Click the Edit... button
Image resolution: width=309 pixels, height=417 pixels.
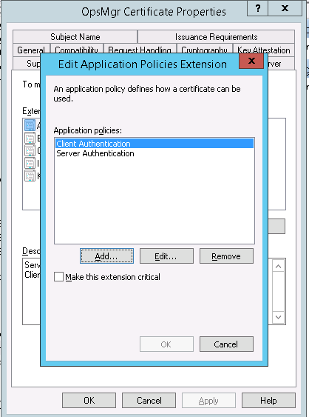tap(166, 256)
